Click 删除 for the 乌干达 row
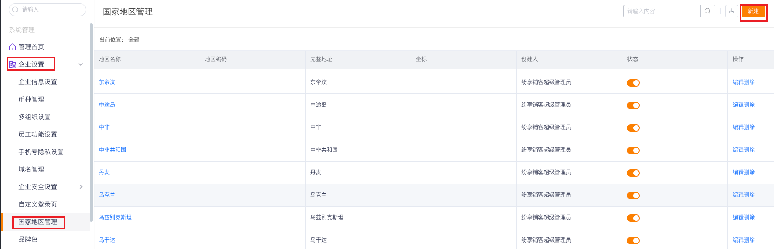 point(749,240)
